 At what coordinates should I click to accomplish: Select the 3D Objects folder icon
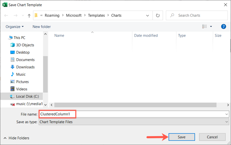pyautogui.click(x=12, y=45)
